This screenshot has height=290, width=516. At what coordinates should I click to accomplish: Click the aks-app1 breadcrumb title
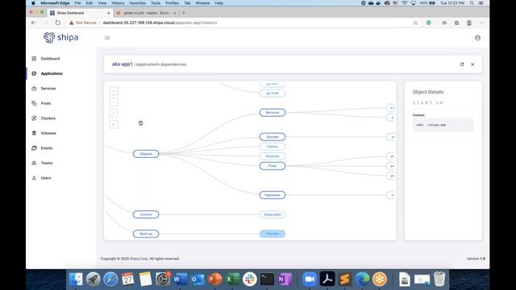point(122,64)
